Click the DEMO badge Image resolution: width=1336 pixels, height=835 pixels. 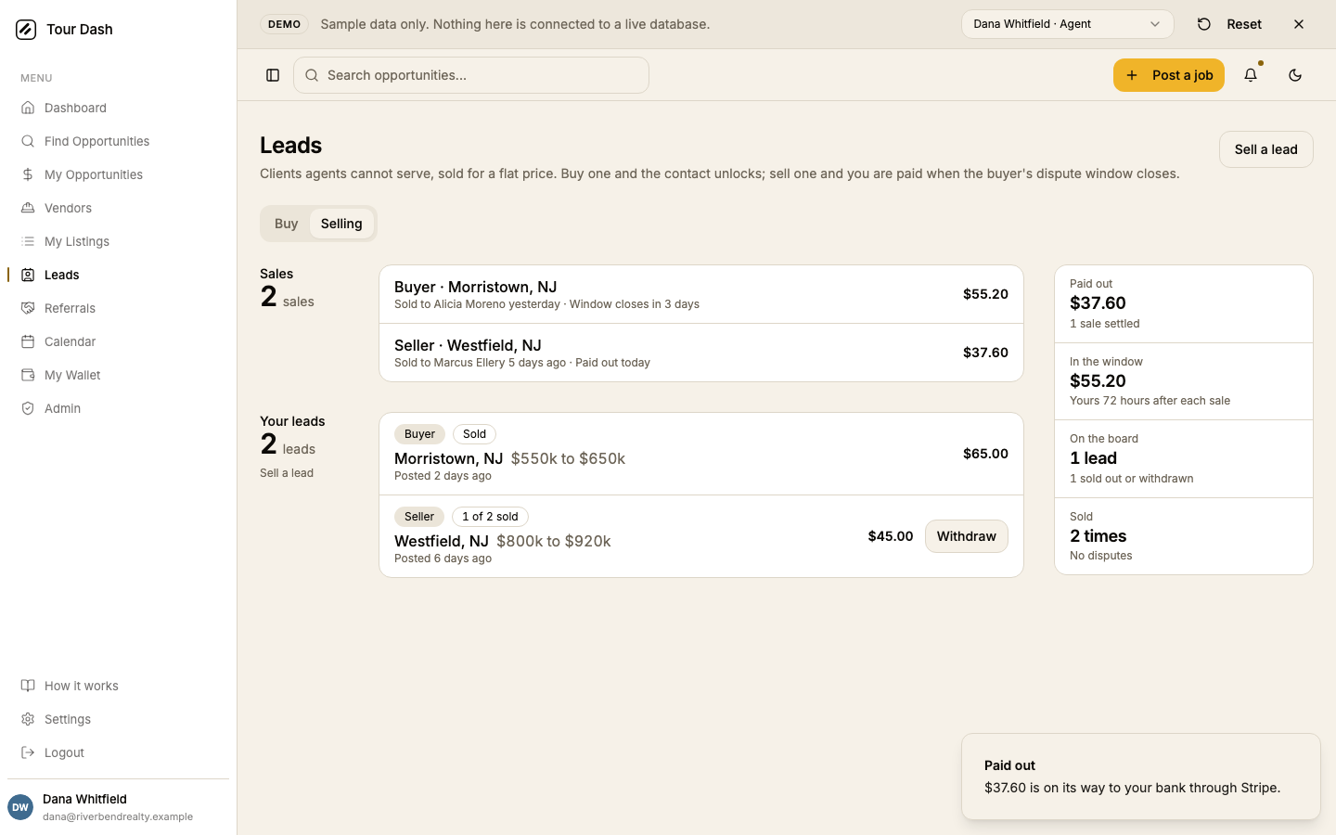[284, 24]
